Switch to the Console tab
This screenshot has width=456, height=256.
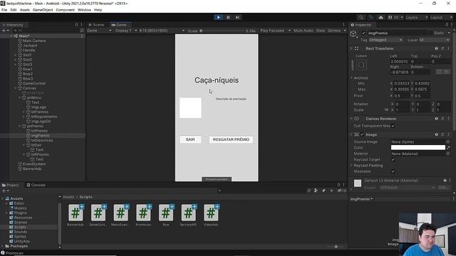pos(36,185)
